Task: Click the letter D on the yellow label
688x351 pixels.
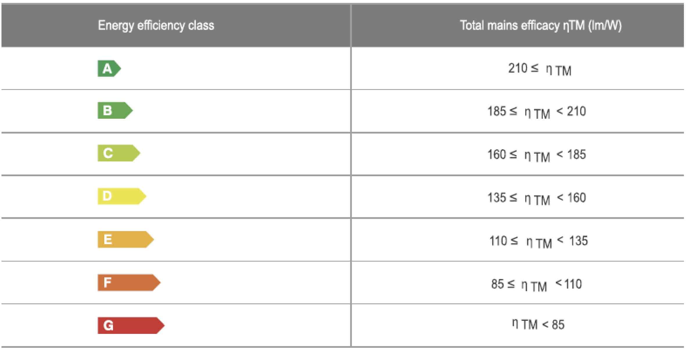Action: pyautogui.click(x=107, y=196)
